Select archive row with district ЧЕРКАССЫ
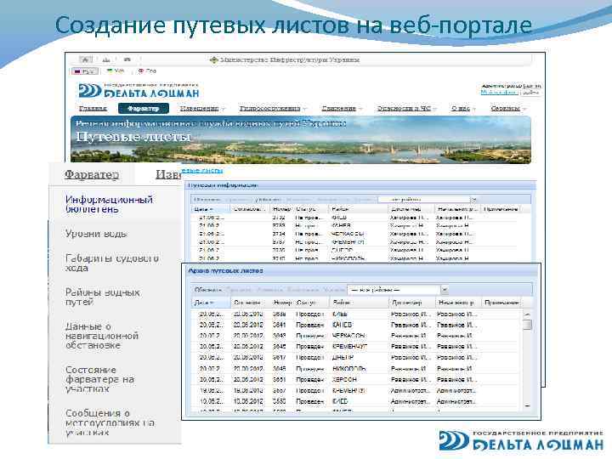 (x=357, y=336)
